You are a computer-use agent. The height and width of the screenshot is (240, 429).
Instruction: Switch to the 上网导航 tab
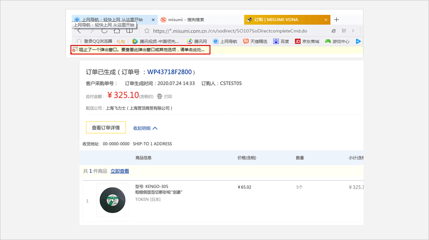[112, 20]
